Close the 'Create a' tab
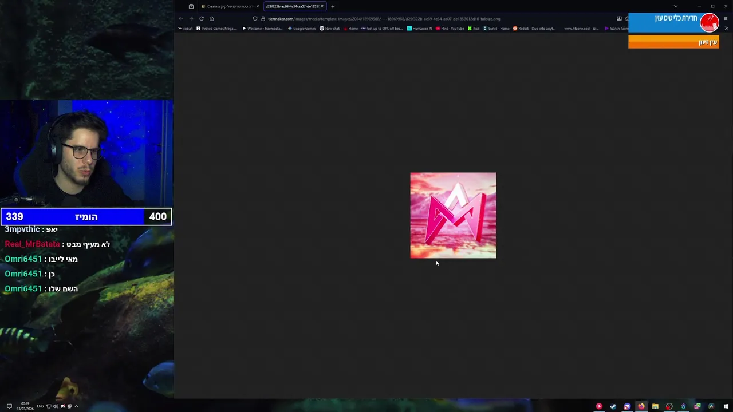The image size is (733, 412). point(258,6)
